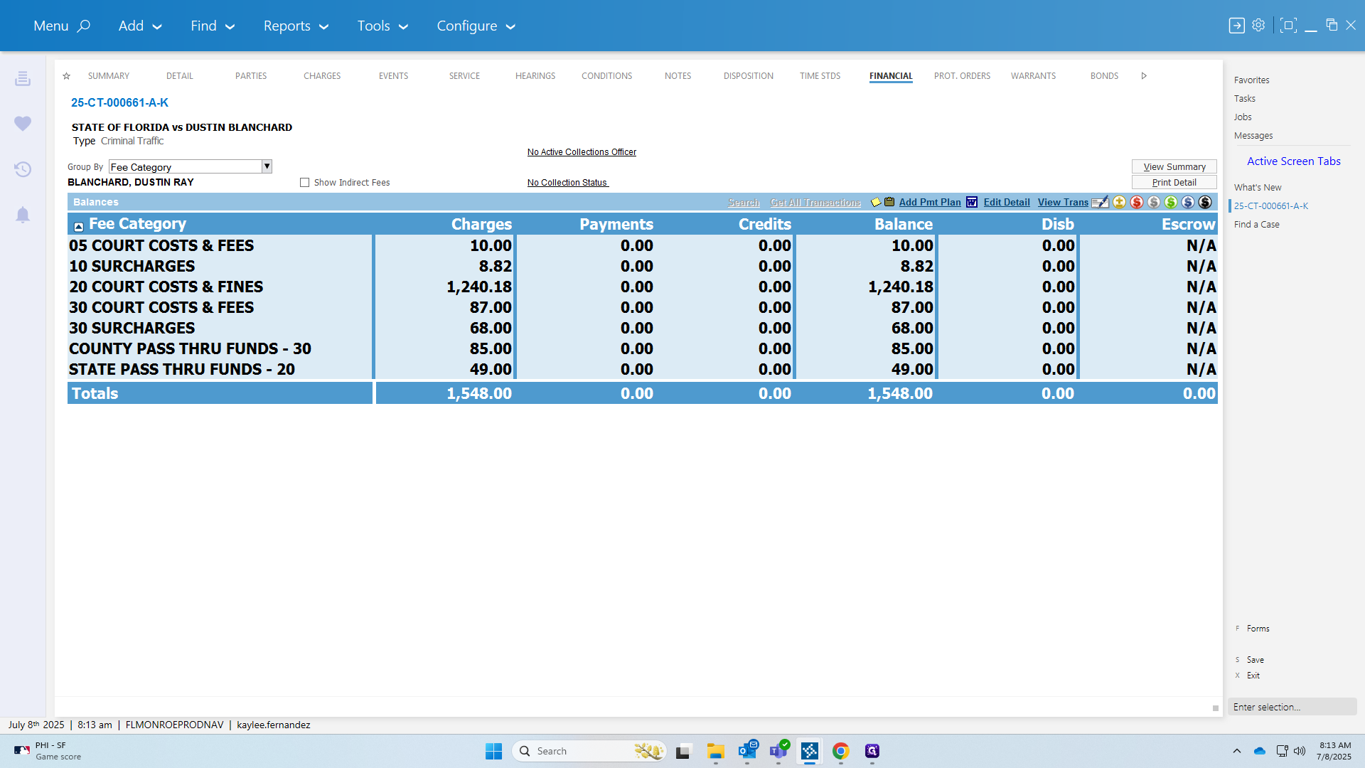1365x768 pixels.
Task: Open the Find menu dropdown
Action: click(213, 26)
